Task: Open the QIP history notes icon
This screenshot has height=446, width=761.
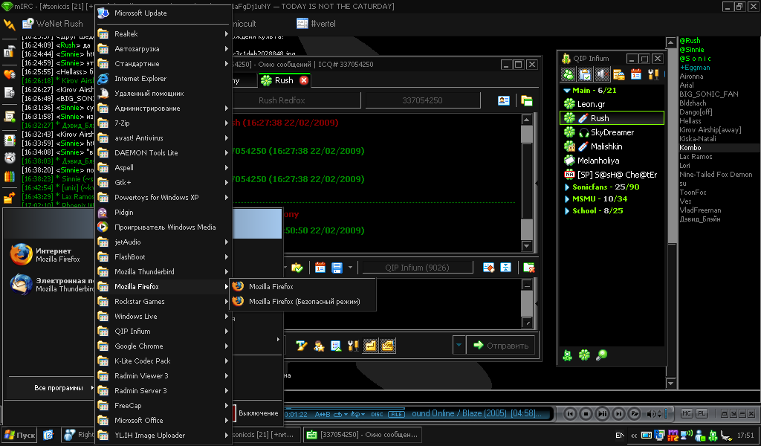Action: point(619,74)
